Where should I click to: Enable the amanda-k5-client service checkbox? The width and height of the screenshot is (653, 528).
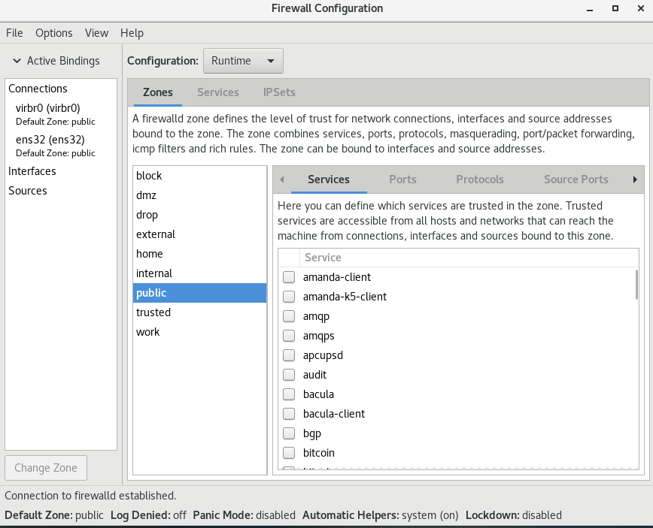289,297
